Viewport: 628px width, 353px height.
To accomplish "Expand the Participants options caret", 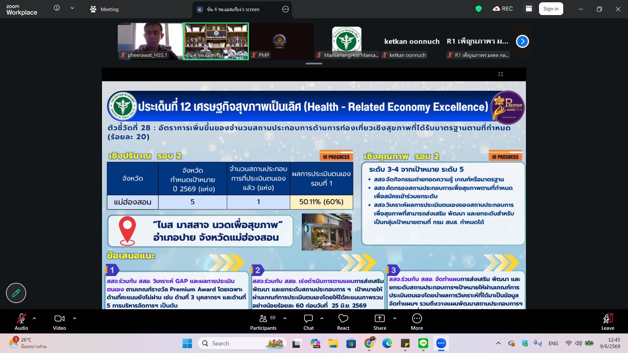I will click(285, 318).
